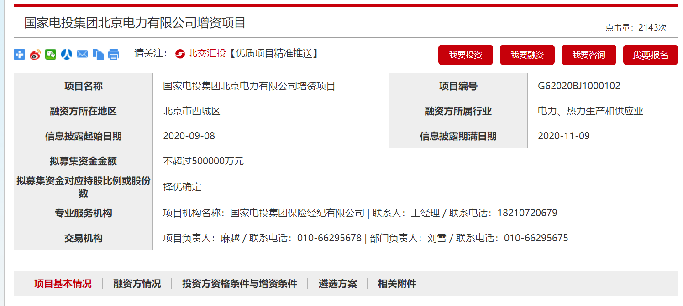Click the 项目编号 header cell
The image size is (683, 306).
point(458,86)
